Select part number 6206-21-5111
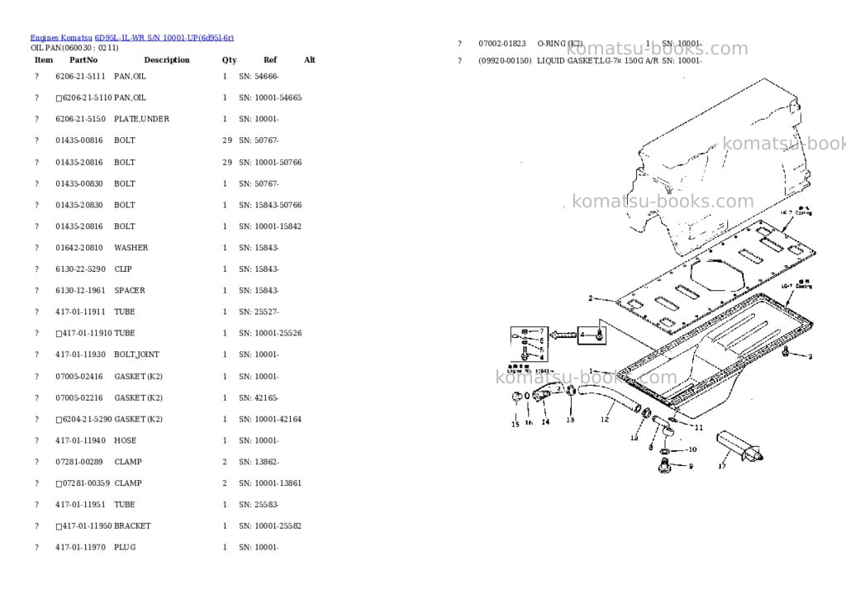The height and width of the screenshot is (599, 846). [x=80, y=77]
